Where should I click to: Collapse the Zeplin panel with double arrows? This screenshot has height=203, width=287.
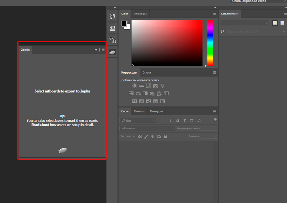(x=96, y=50)
